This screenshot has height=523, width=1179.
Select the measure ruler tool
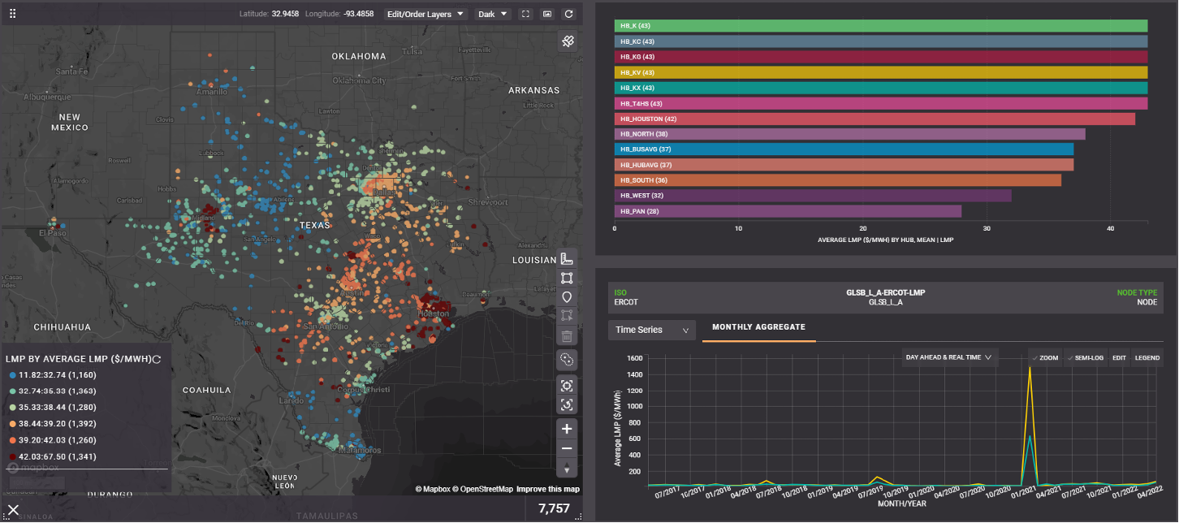567,258
